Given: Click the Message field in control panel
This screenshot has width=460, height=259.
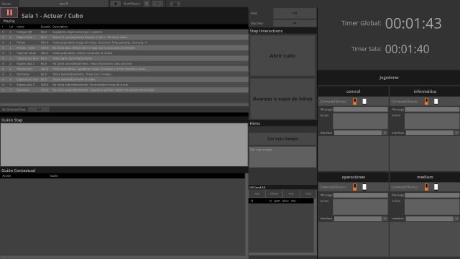Looking at the screenshot, I should 360,109.
